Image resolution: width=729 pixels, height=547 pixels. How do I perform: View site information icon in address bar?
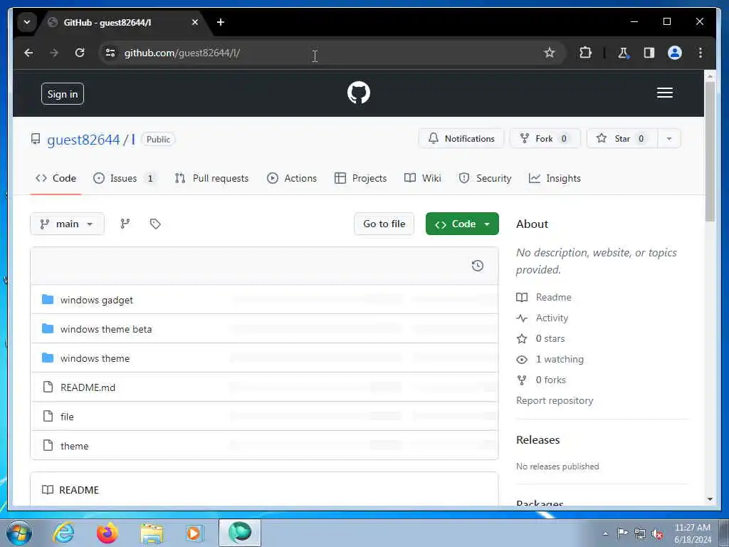pos(110,53)
